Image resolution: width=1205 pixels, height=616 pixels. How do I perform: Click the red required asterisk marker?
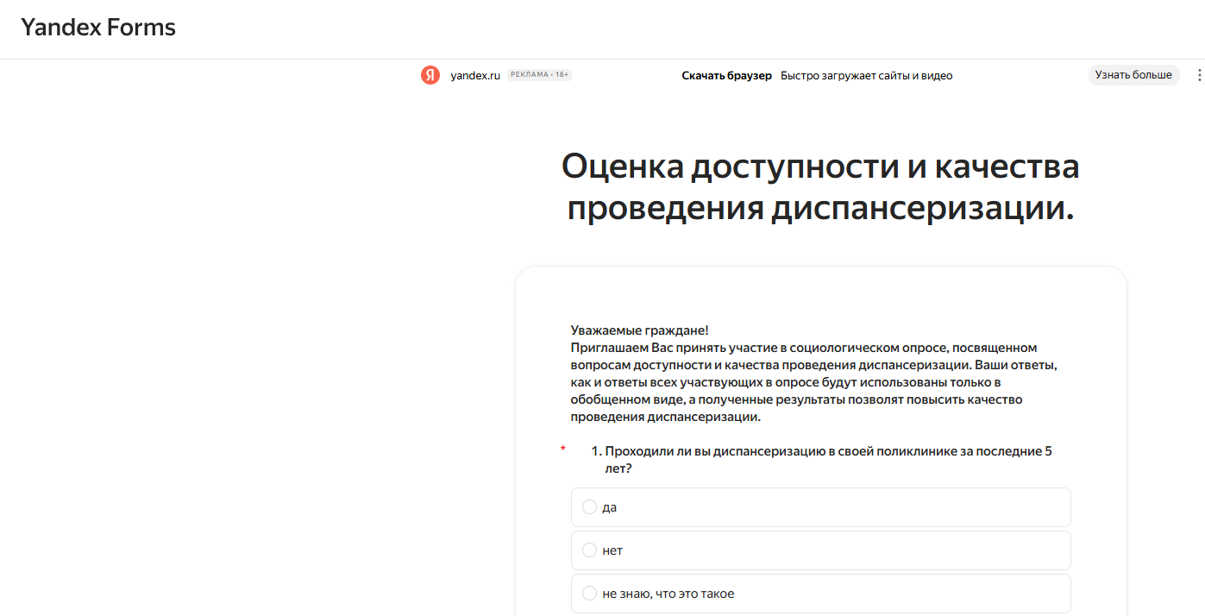(x=563, y=449)
